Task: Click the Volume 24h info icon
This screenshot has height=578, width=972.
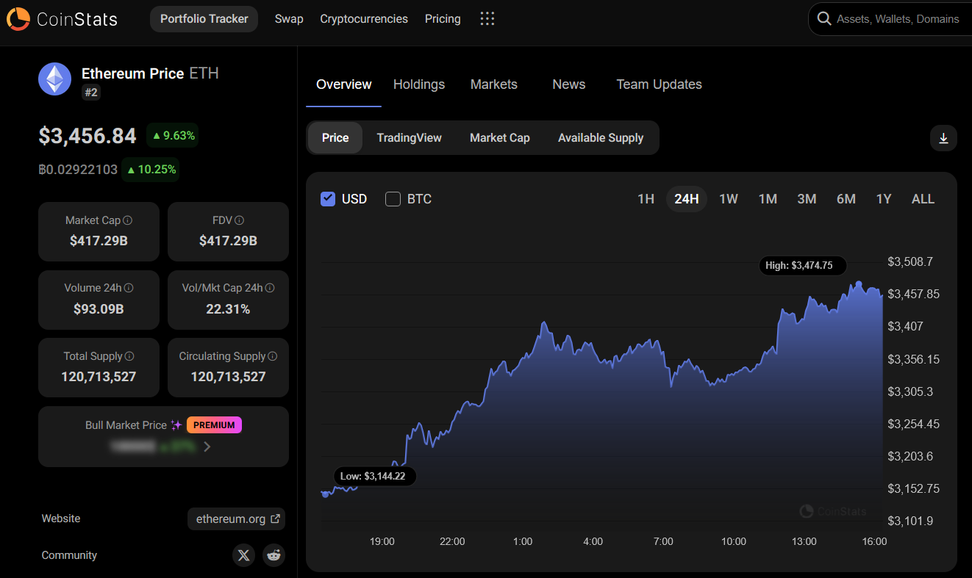Action: [x=129, y=288]
